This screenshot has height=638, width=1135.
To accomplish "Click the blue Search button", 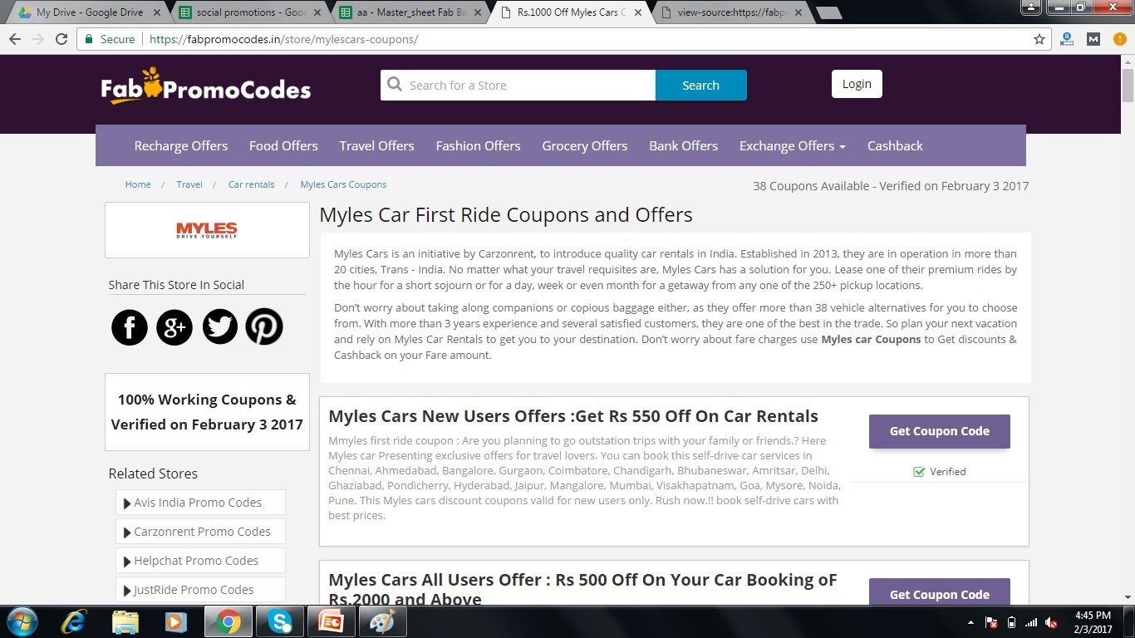I will pos(701,85).
